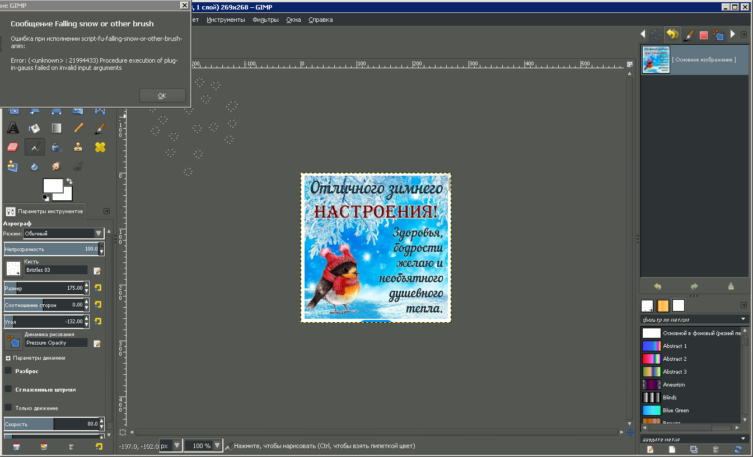Click OK in the error dialog

162,96
